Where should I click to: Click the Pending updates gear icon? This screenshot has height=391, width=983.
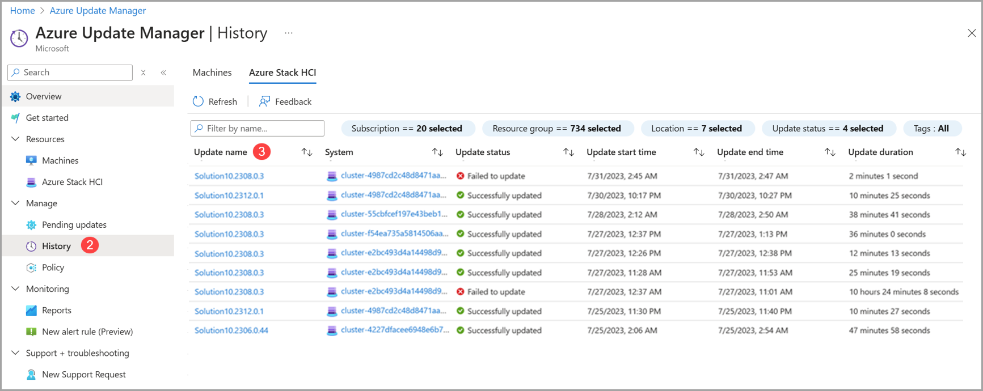coord(31,225)
